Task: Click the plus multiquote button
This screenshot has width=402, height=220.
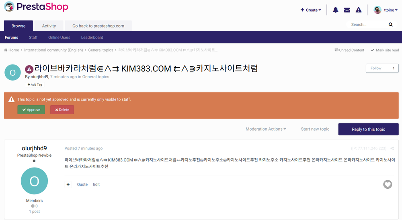Action: point(68,184)
